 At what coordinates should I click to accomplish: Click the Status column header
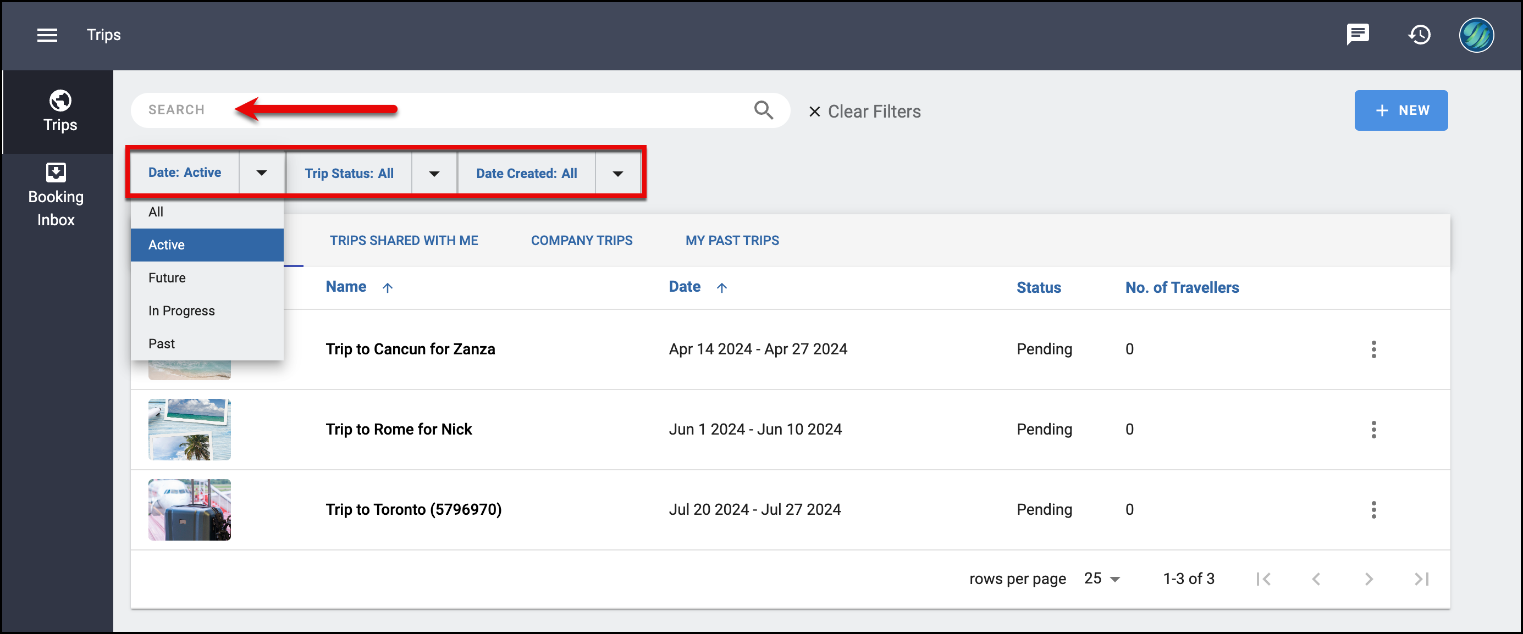[x=1038, y=288]
